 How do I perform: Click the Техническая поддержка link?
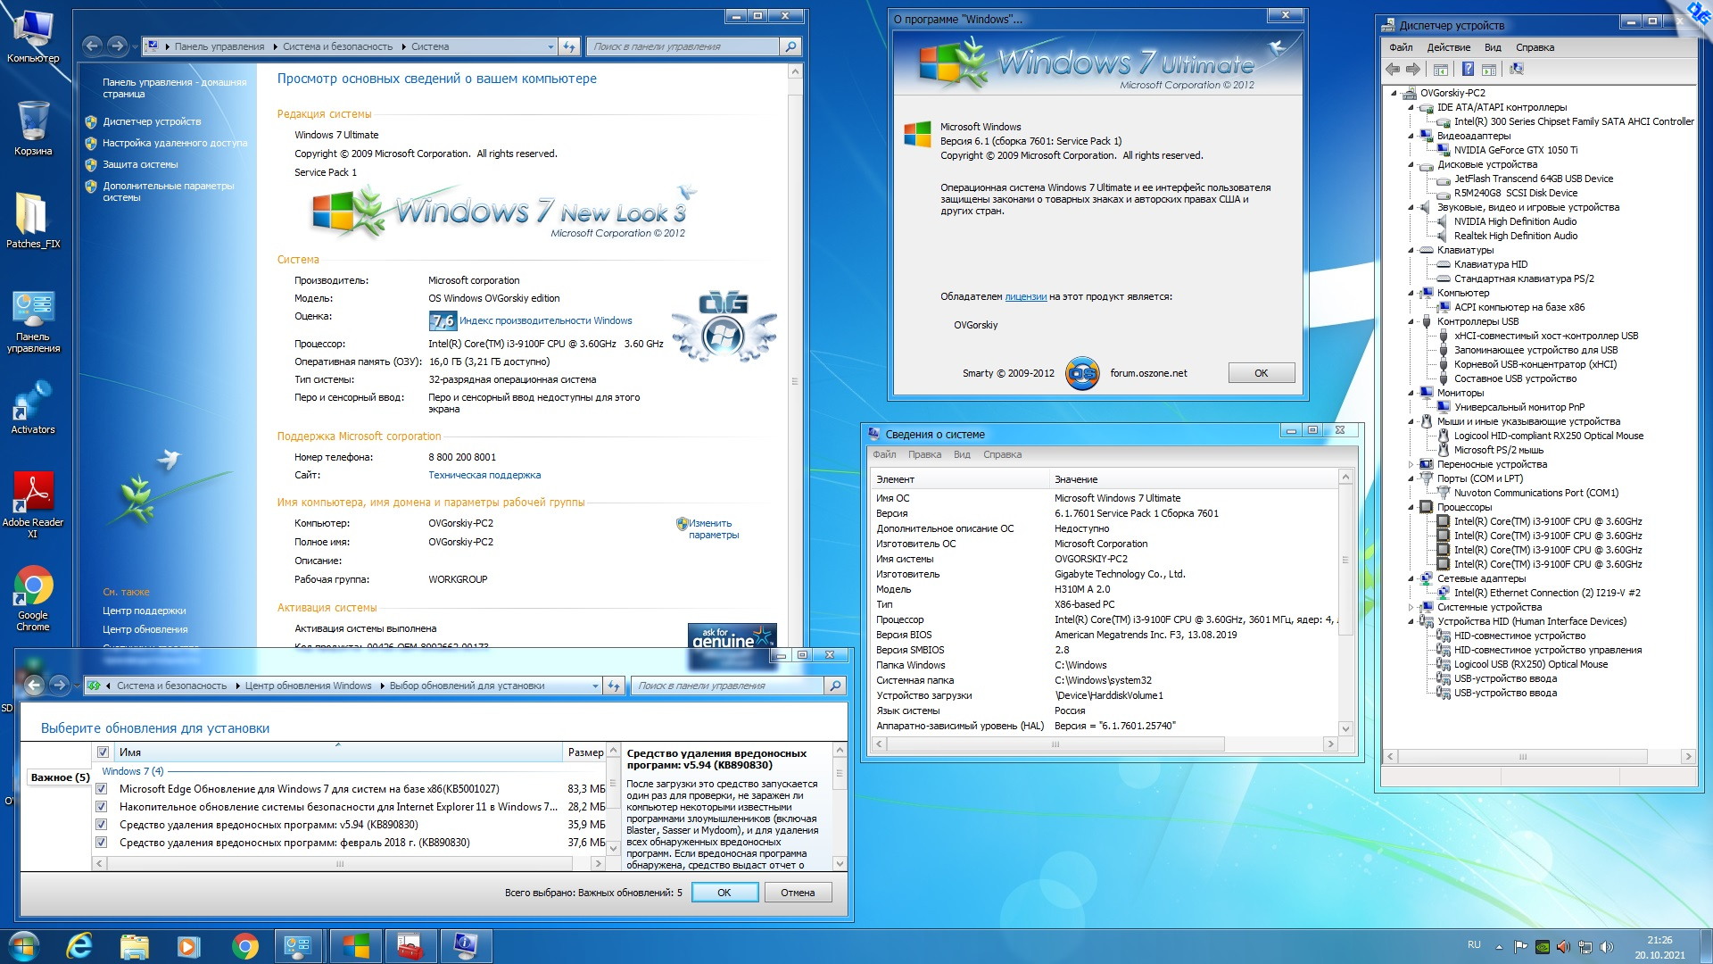(x=484, y=475)
